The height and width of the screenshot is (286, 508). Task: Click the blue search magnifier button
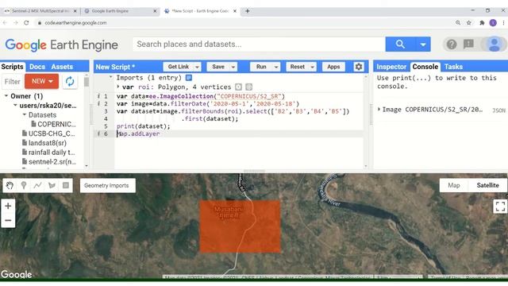pos(400,44)
